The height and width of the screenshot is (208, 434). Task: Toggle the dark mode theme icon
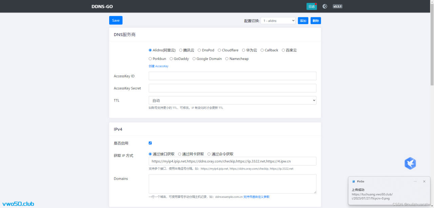tap(324, 6)
